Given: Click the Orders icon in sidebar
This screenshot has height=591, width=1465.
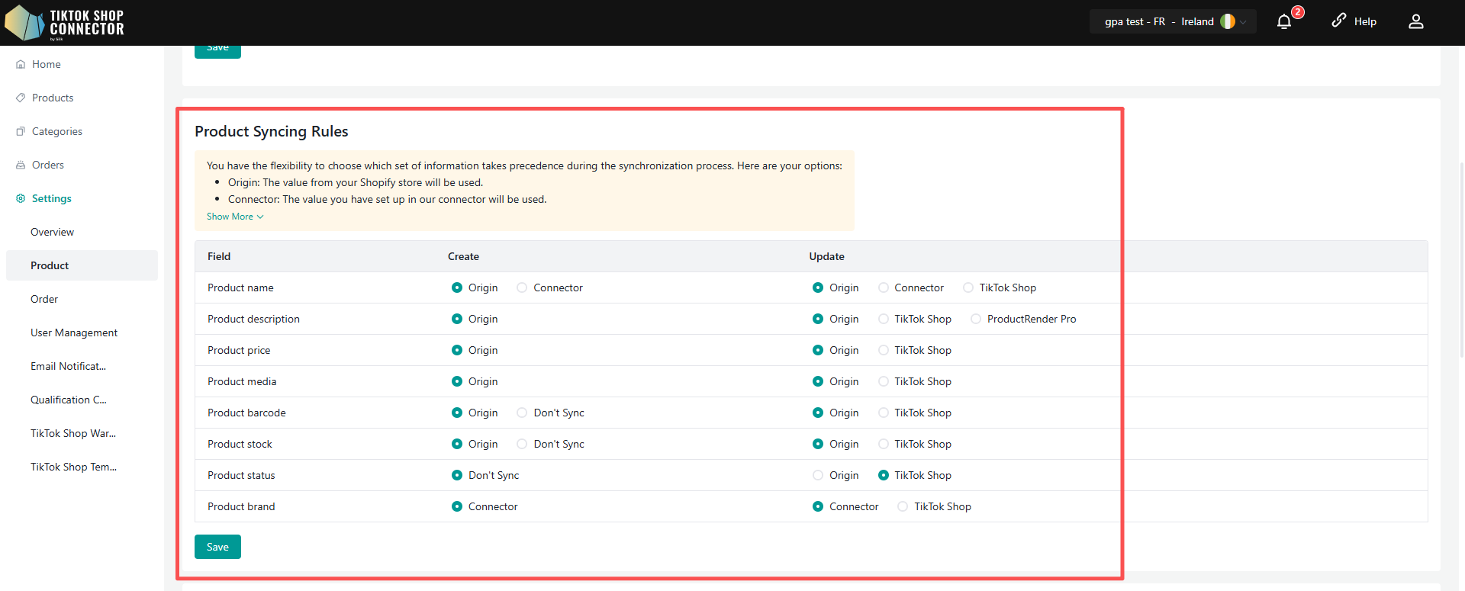Looking at the screenshot, I should point(21,165).
